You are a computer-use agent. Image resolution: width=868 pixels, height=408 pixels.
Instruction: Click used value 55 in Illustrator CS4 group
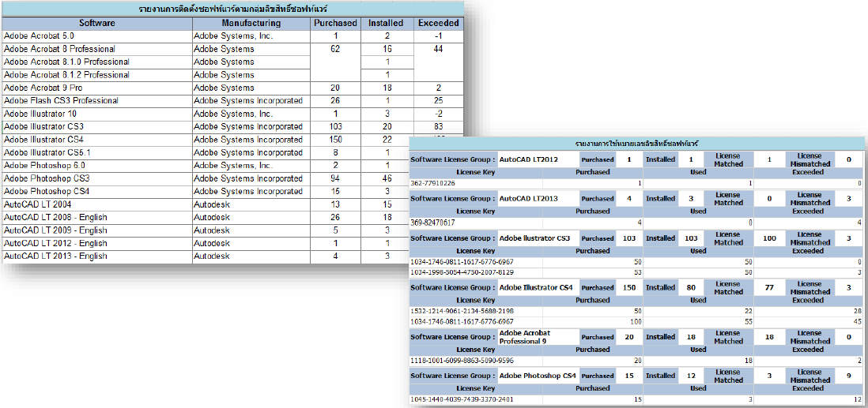pyautogui.click(x=747, y=321)
